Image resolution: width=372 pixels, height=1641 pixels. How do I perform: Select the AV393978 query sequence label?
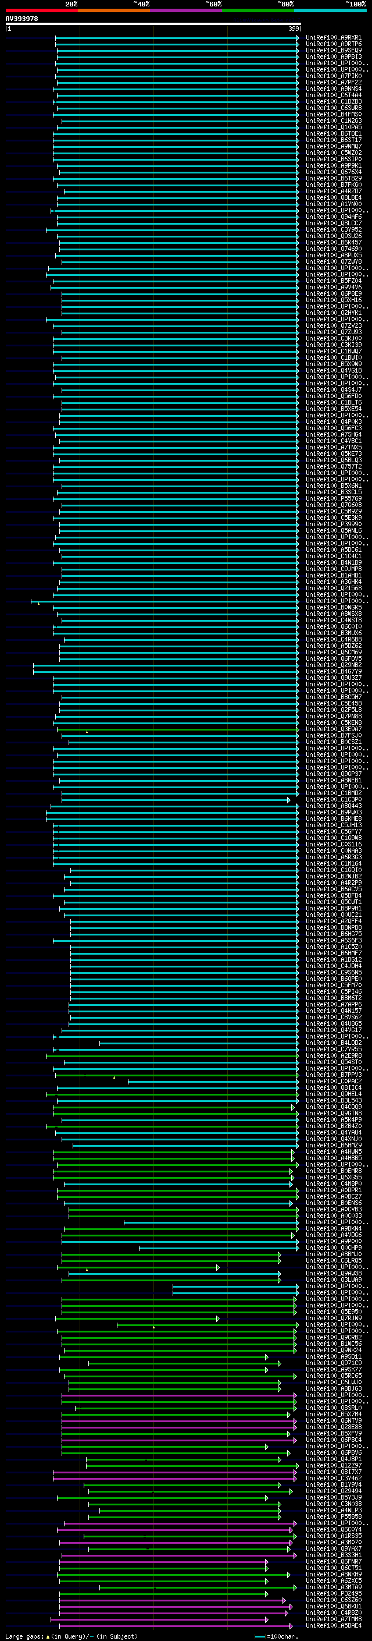pyautogui.click(x=22, y=19)
